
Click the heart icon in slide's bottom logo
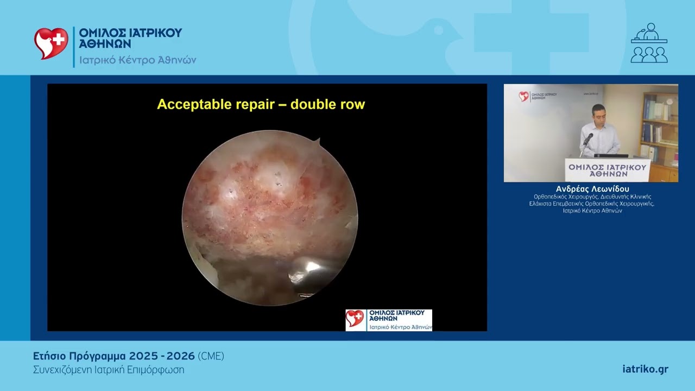pos(356,319)
